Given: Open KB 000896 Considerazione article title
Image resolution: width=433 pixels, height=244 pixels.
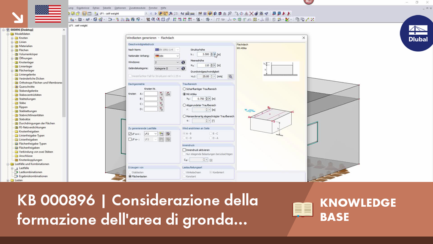Looking at the screenshot, I should pyautogui.click(x=137, y=210).
